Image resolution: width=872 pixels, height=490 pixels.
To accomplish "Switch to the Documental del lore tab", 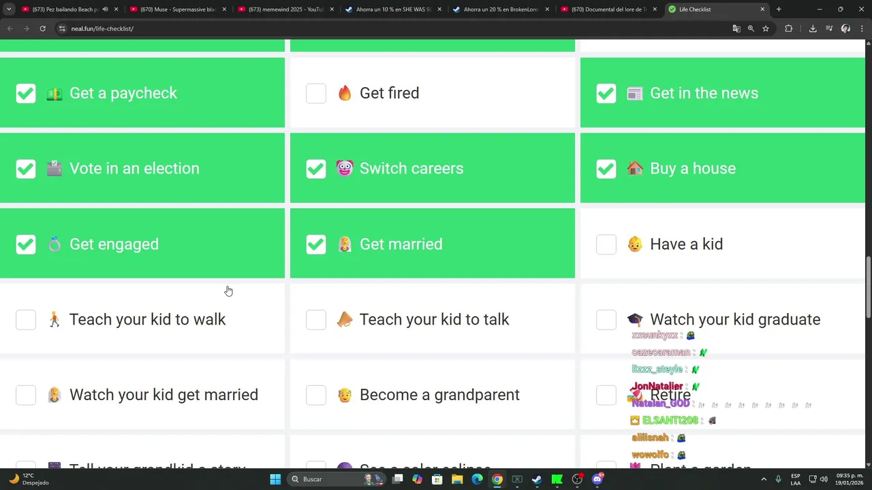I will coord(608,10).
